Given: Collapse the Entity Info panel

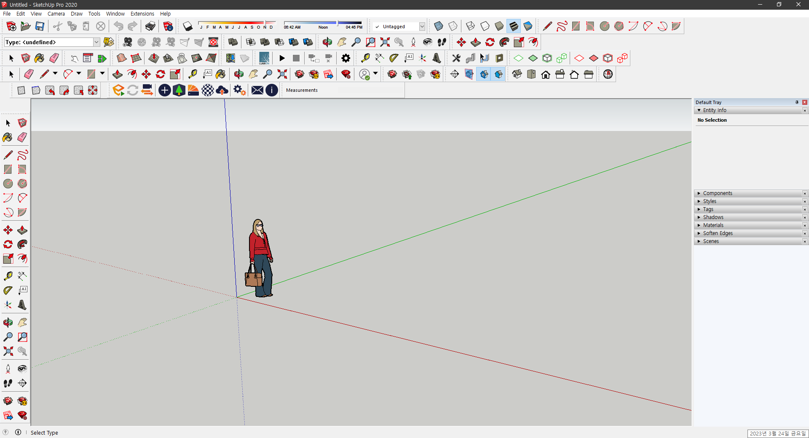Looking at the screenshot, I should click(699, 110).
